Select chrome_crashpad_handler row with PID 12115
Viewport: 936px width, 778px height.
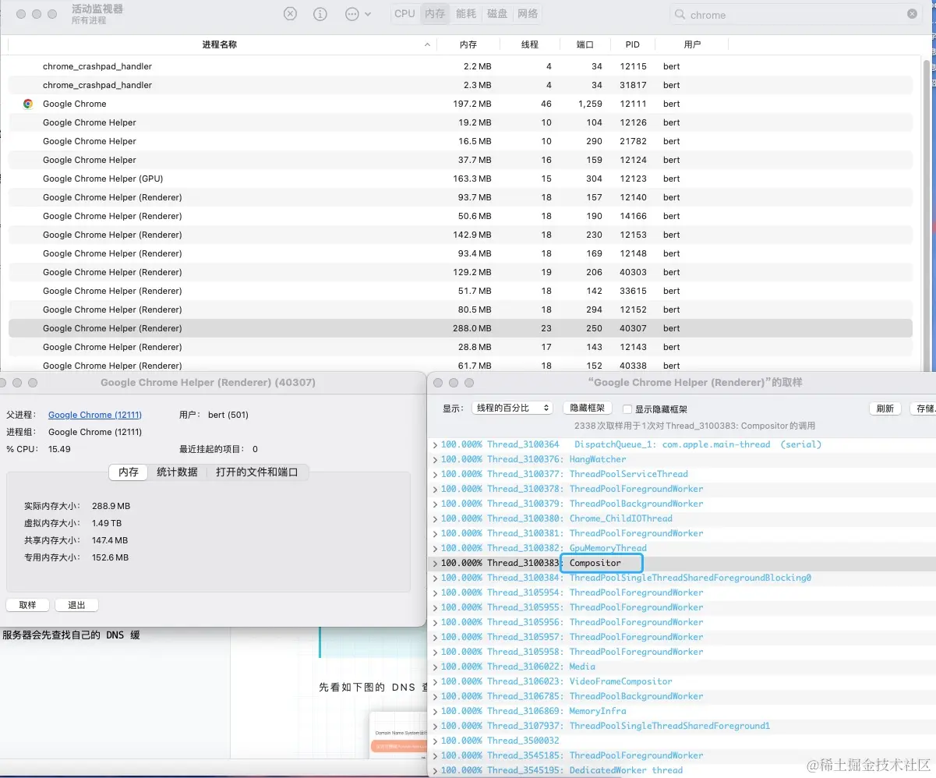[460, 66]
